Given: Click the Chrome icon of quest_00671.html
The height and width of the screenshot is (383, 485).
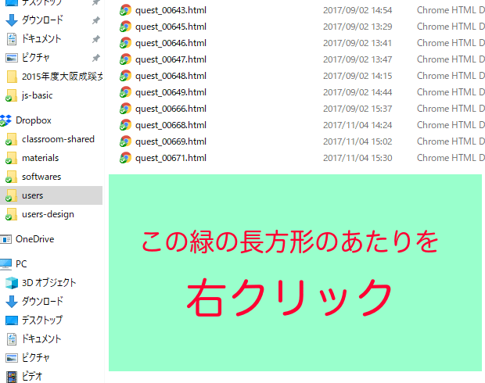Looking at the screenshot, I should pos(125,158).
